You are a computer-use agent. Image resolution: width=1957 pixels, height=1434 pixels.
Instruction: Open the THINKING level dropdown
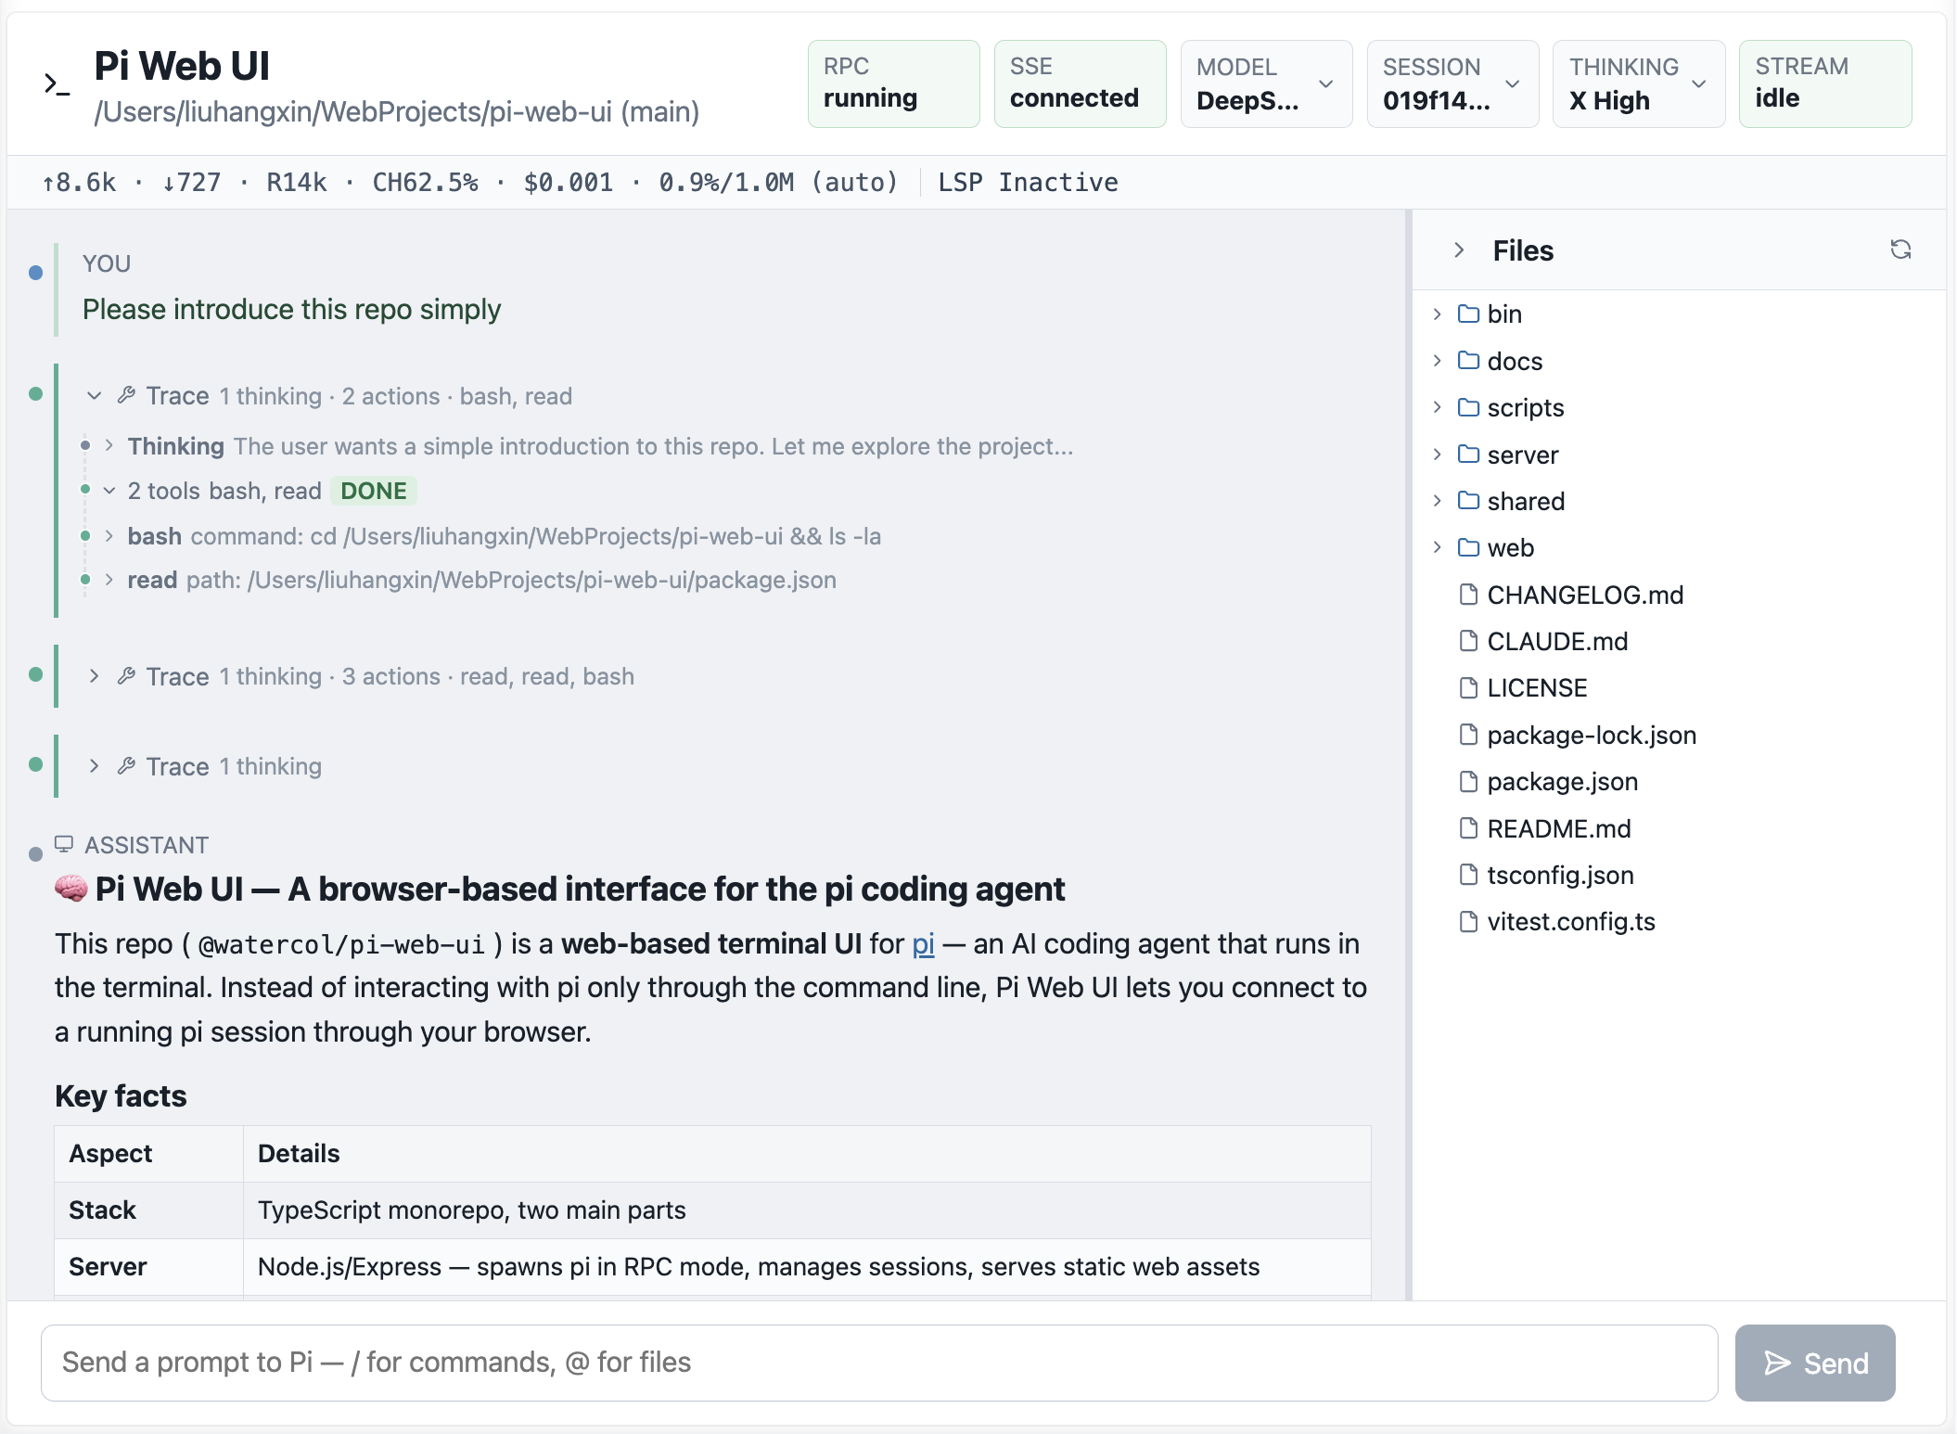[1639, 83]
